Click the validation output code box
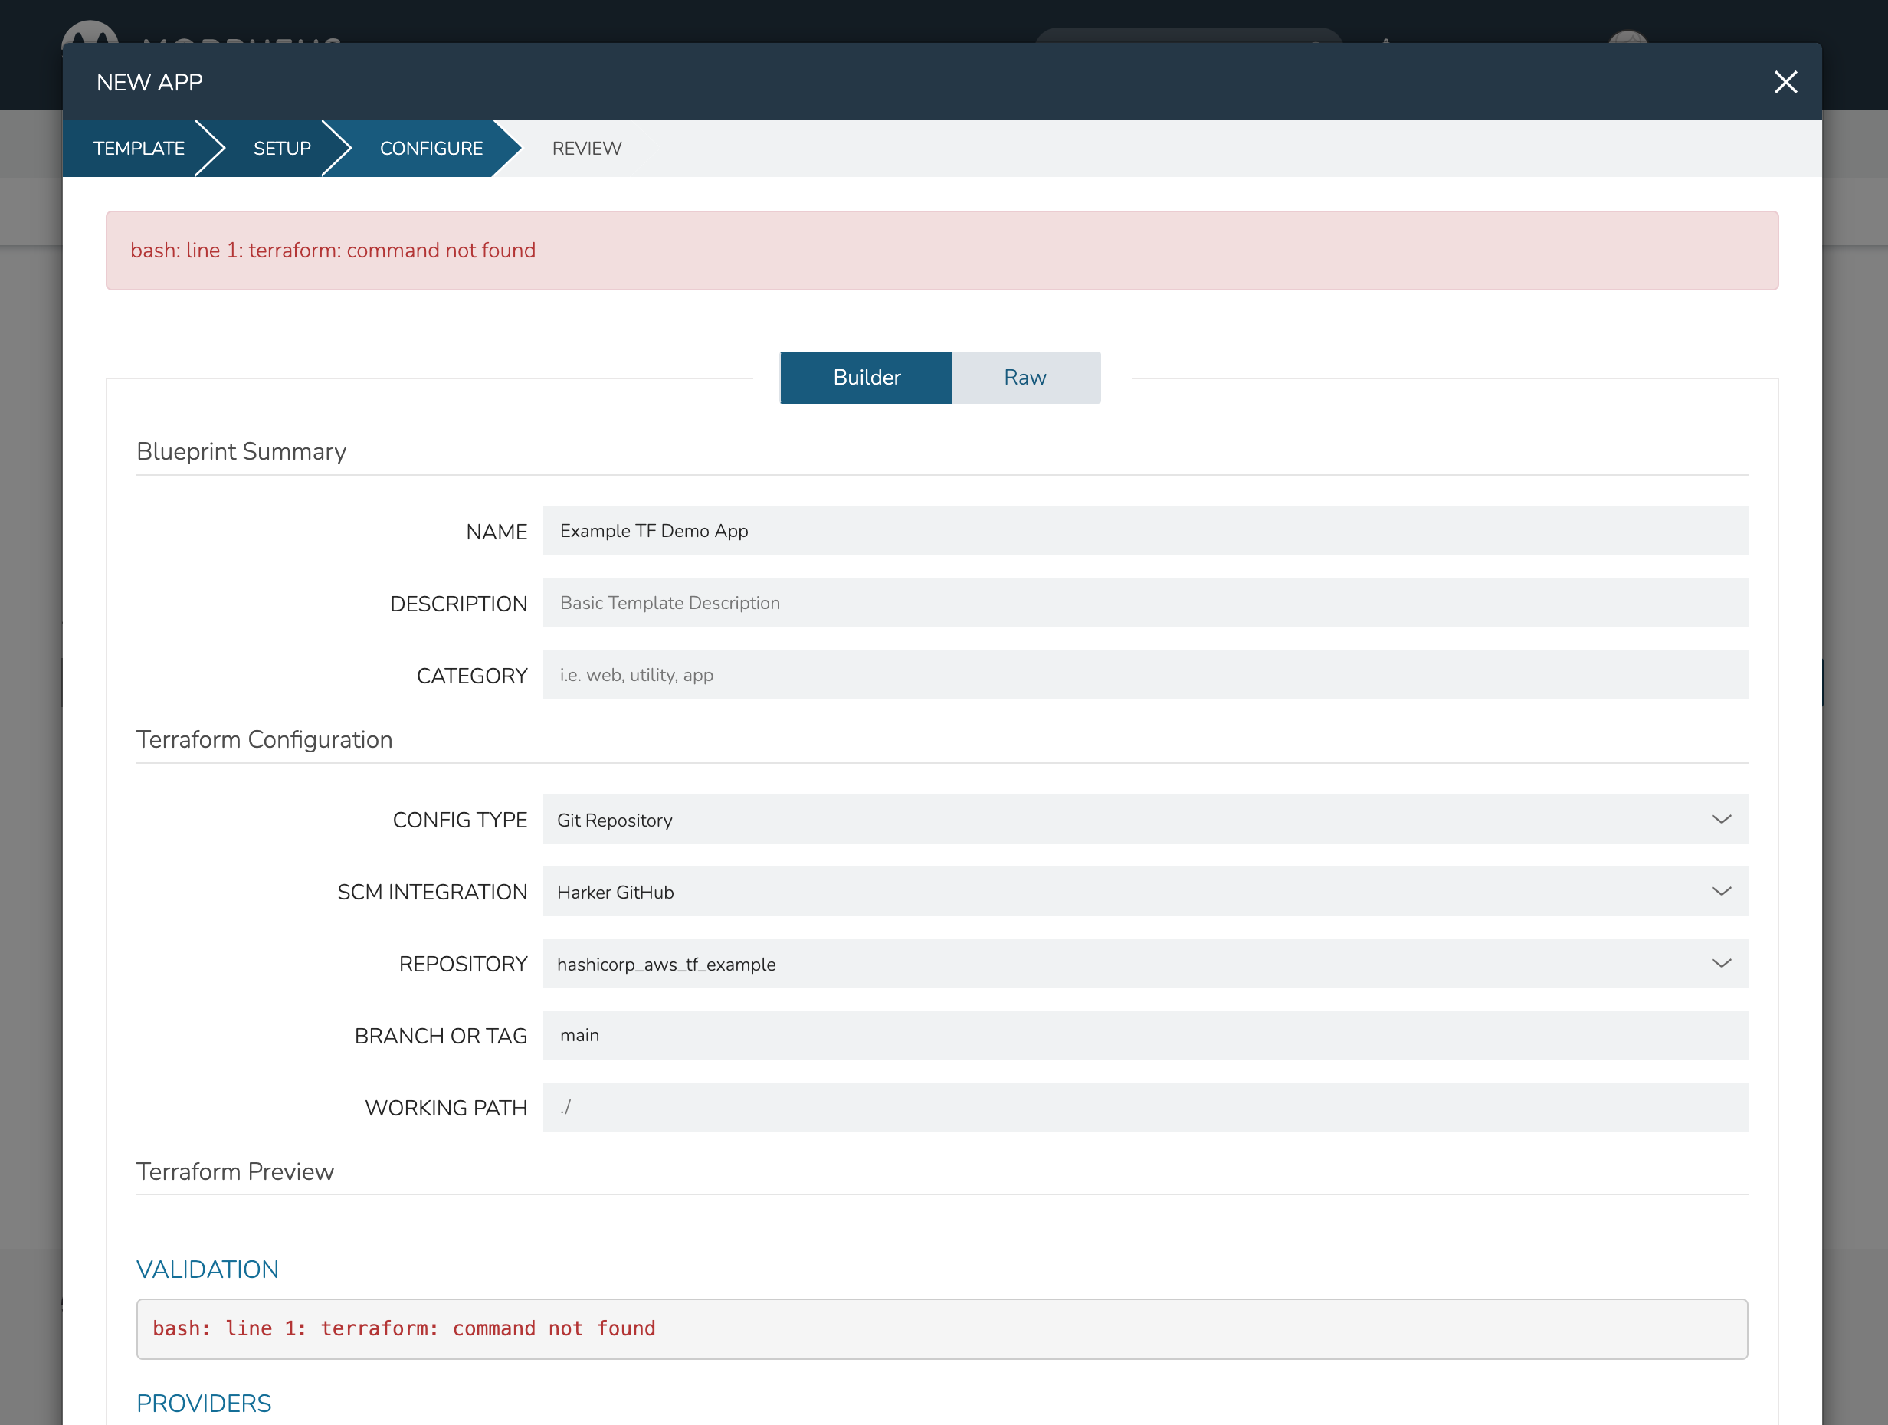1888x1425 pixels. [x=942, y=1328]
